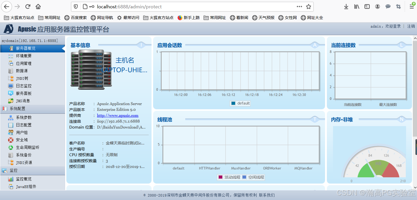This screenshot has height=200, width=417.
Task: Bookmark this page with the star icon
Action: (309, 7)
